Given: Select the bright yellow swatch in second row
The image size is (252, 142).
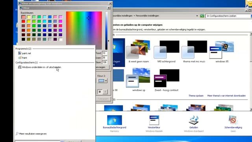Looking at the screenshot, I should coord(29,21).
